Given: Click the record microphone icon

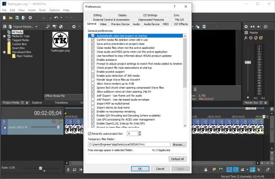Looking at the screenshot, I should pyautogui.click(x=68, y=169).
